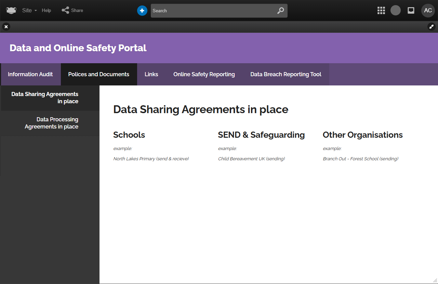Open the Links tab
This screenshot has width=438, height=284.
click(151, 74)
